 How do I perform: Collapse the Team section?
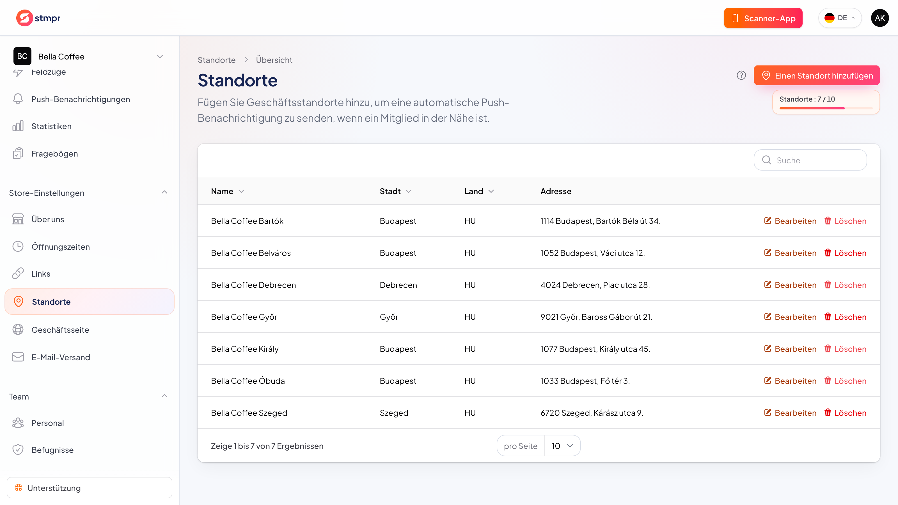164,396
